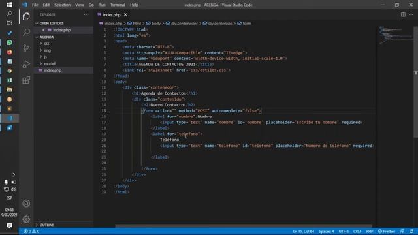Click PHP language mode in status bar
The image size is (418, 235).
click(x=370, y=231)
